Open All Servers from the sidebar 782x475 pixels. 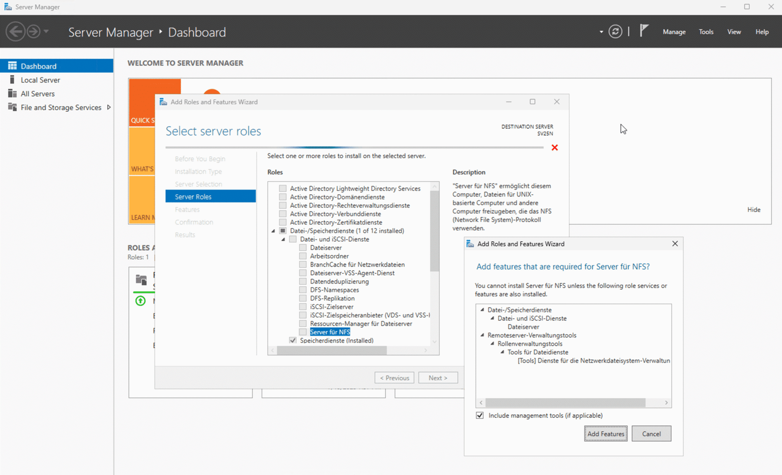(x=13, y=93)
